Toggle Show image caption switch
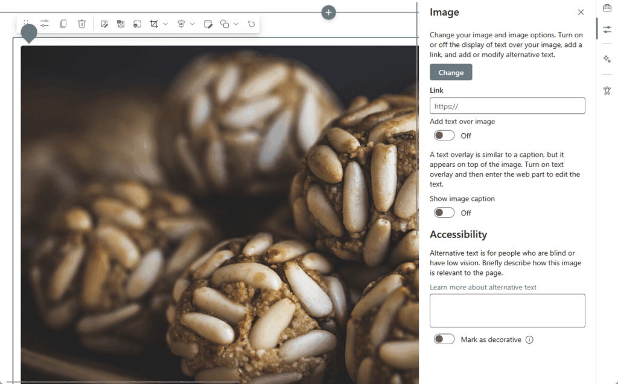The image size is (618, 384). tap(444, 213)
